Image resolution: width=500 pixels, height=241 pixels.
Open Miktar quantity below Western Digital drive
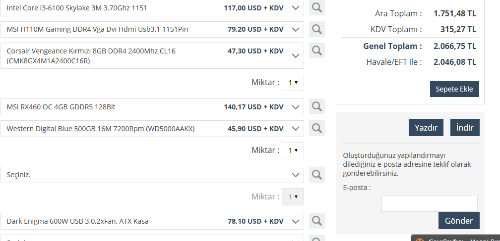pyautogui.click(x=293, y=150)
